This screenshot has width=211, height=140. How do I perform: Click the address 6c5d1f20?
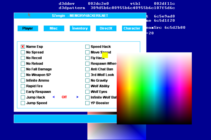pos(164,20)
